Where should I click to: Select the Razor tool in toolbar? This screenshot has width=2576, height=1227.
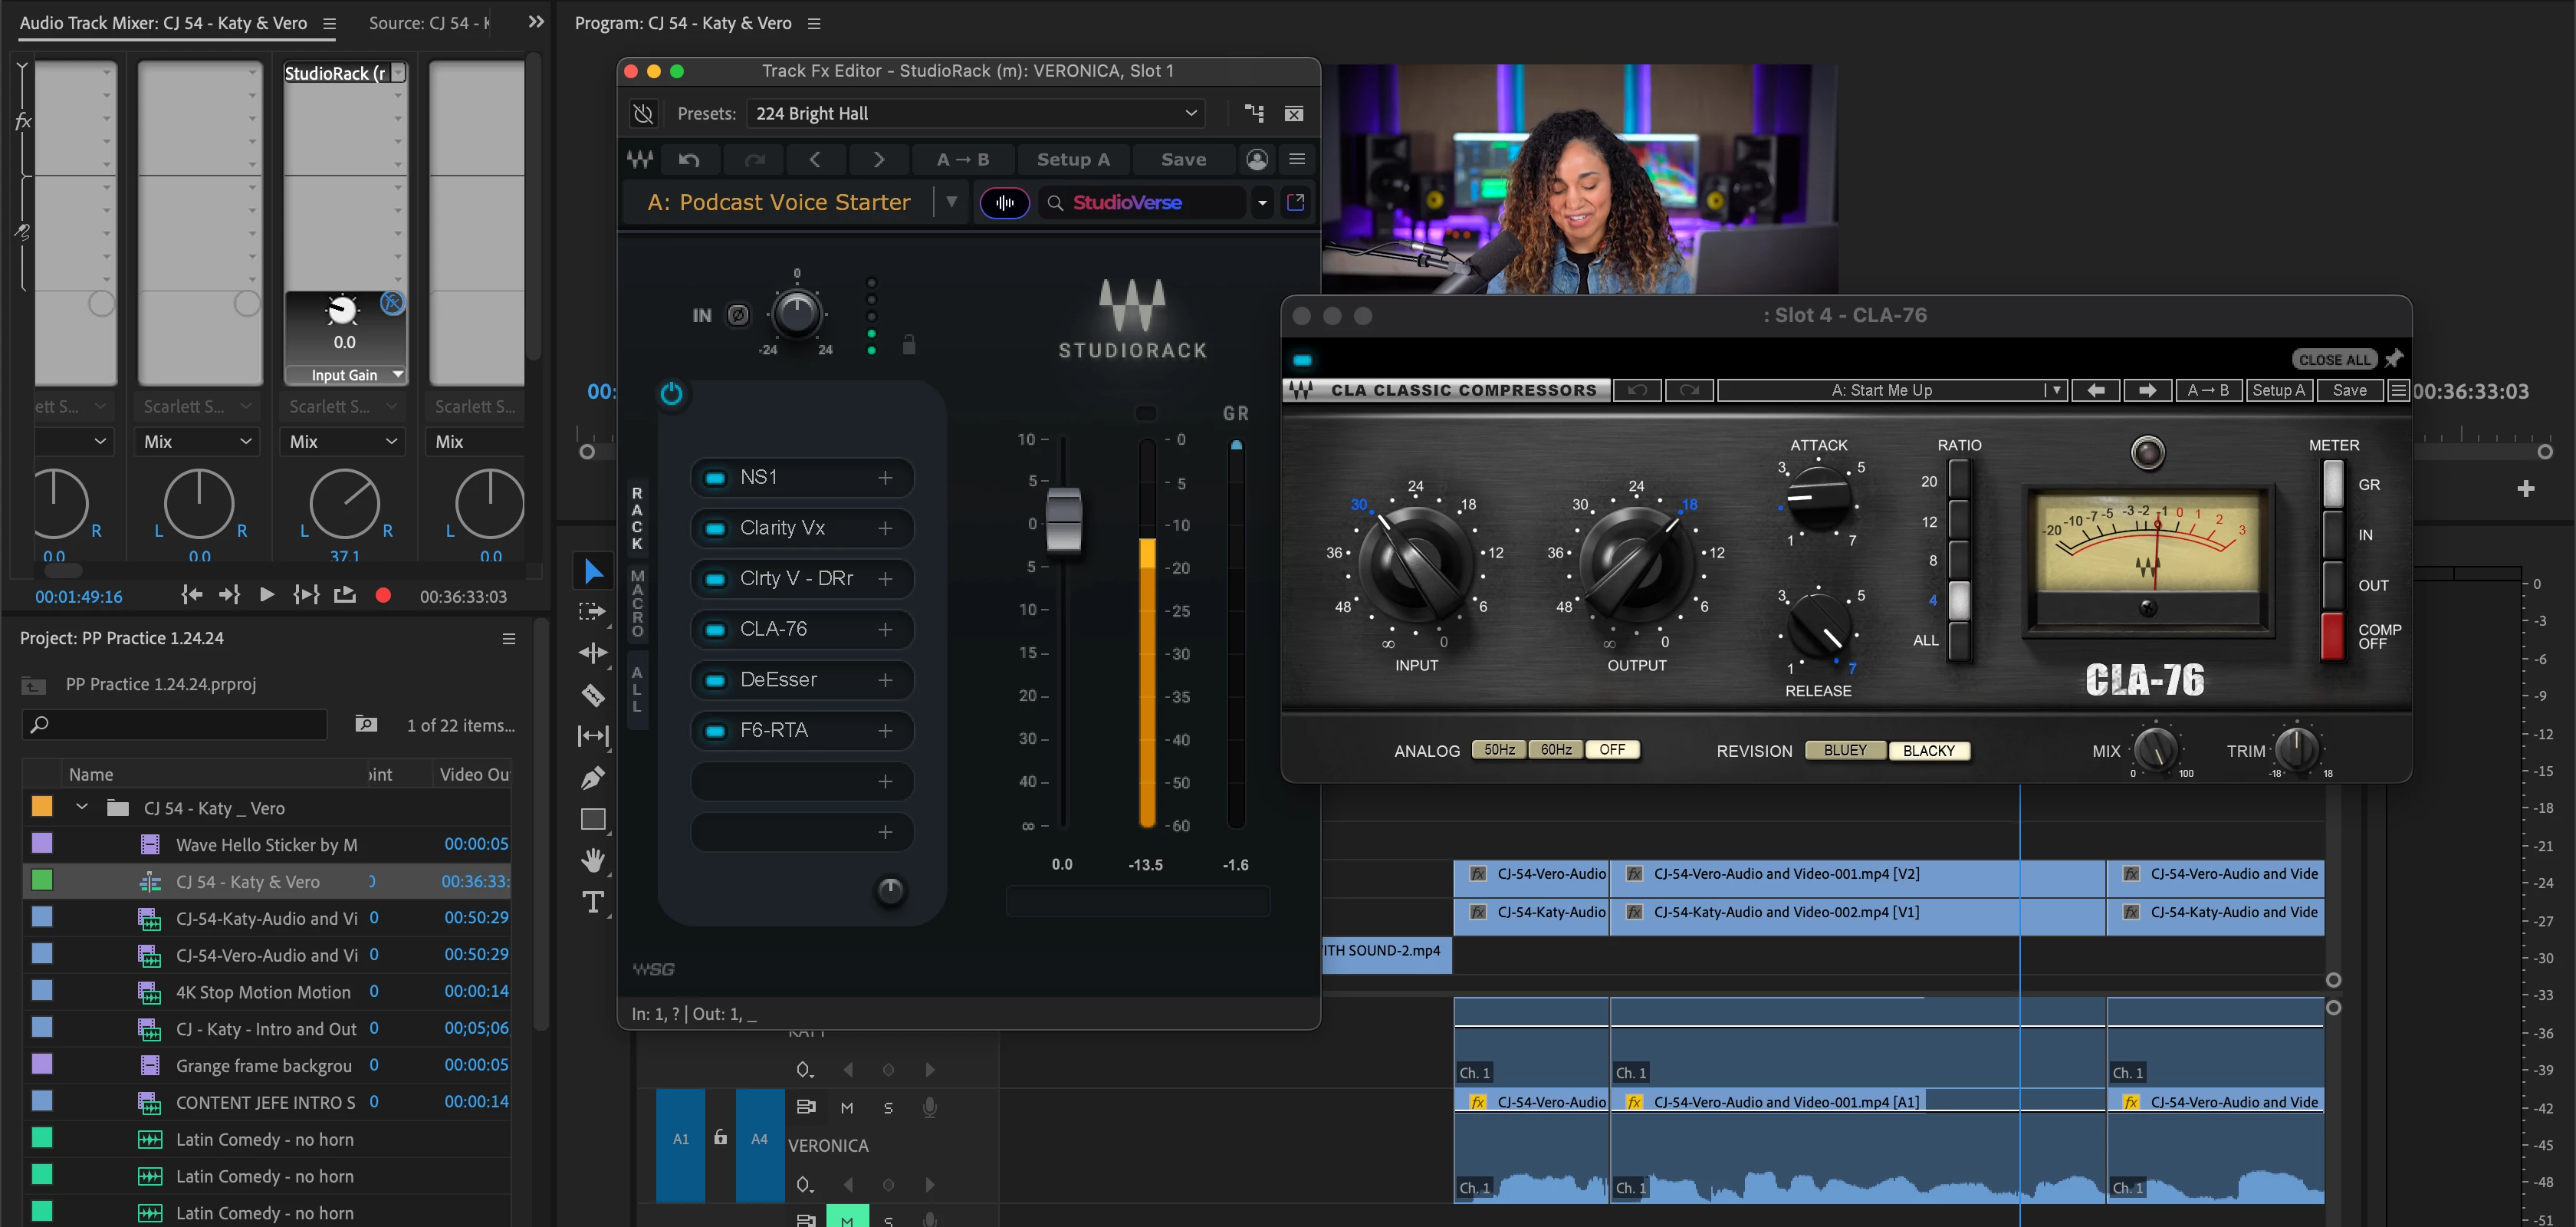click(x=593, y=695)
